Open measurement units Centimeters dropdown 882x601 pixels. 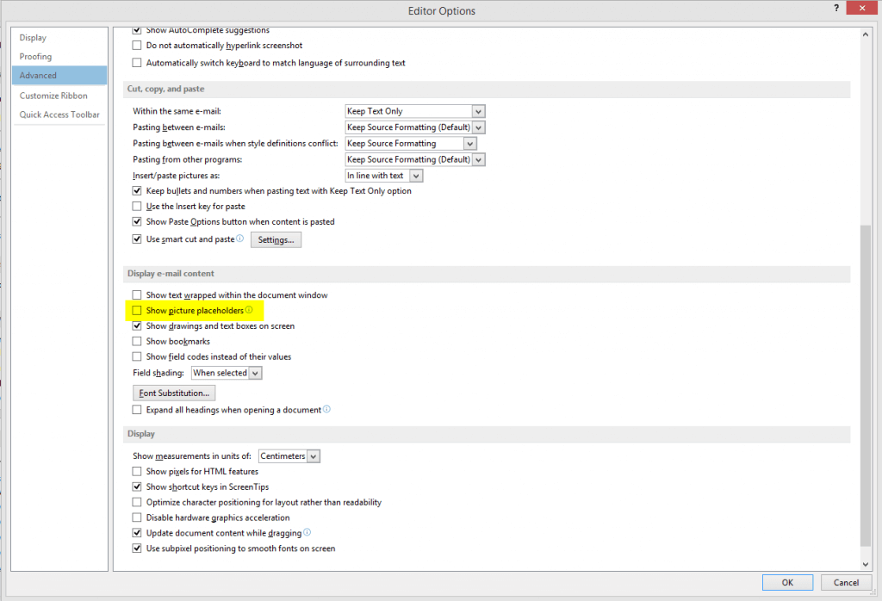289,456
